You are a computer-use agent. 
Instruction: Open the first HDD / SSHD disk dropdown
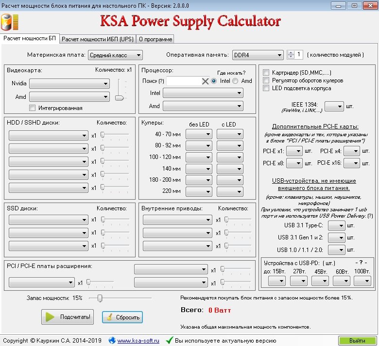(x=48, y=135)
